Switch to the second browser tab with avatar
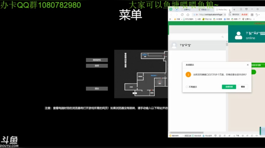This screenshot has width=265, height=148. [205, 10]
